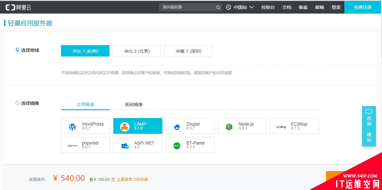Click the 海外服务器 search field
The width and height of the screenshot is (382, 190).
pos(186,7)
